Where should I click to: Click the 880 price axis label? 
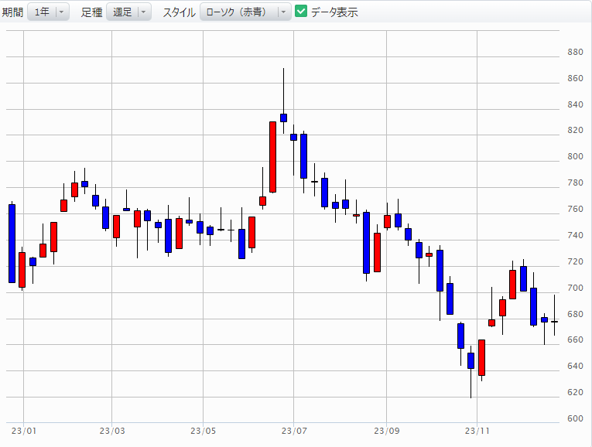pos(576,52)
